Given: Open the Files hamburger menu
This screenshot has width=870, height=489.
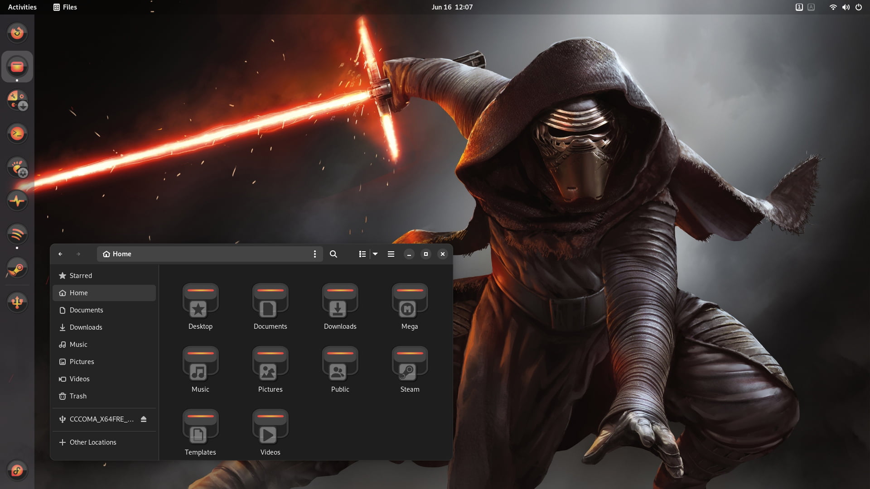Looking at the screenshot, I should pos(391,254).
